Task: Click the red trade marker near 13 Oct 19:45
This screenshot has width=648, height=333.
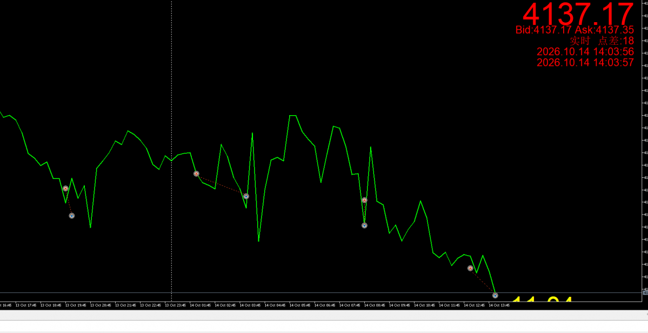Action: pos(65,189)
